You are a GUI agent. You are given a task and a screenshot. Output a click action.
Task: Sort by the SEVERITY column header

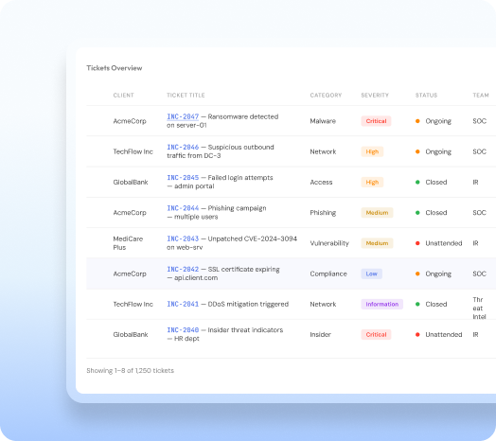point(375,96)
